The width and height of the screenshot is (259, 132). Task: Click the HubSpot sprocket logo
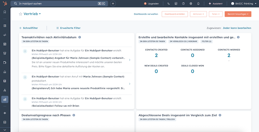point(5,4)
